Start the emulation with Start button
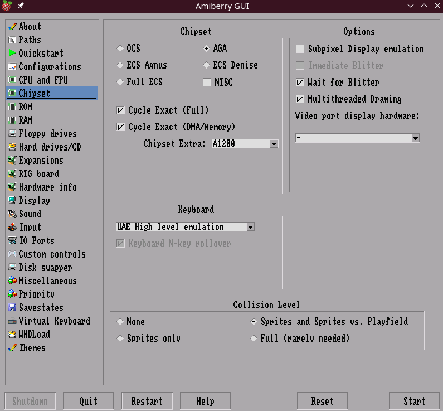 pos(414,401)
